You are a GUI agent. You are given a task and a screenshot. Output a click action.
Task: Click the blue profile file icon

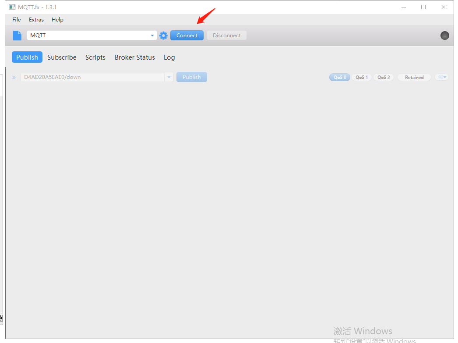point(17,36)
